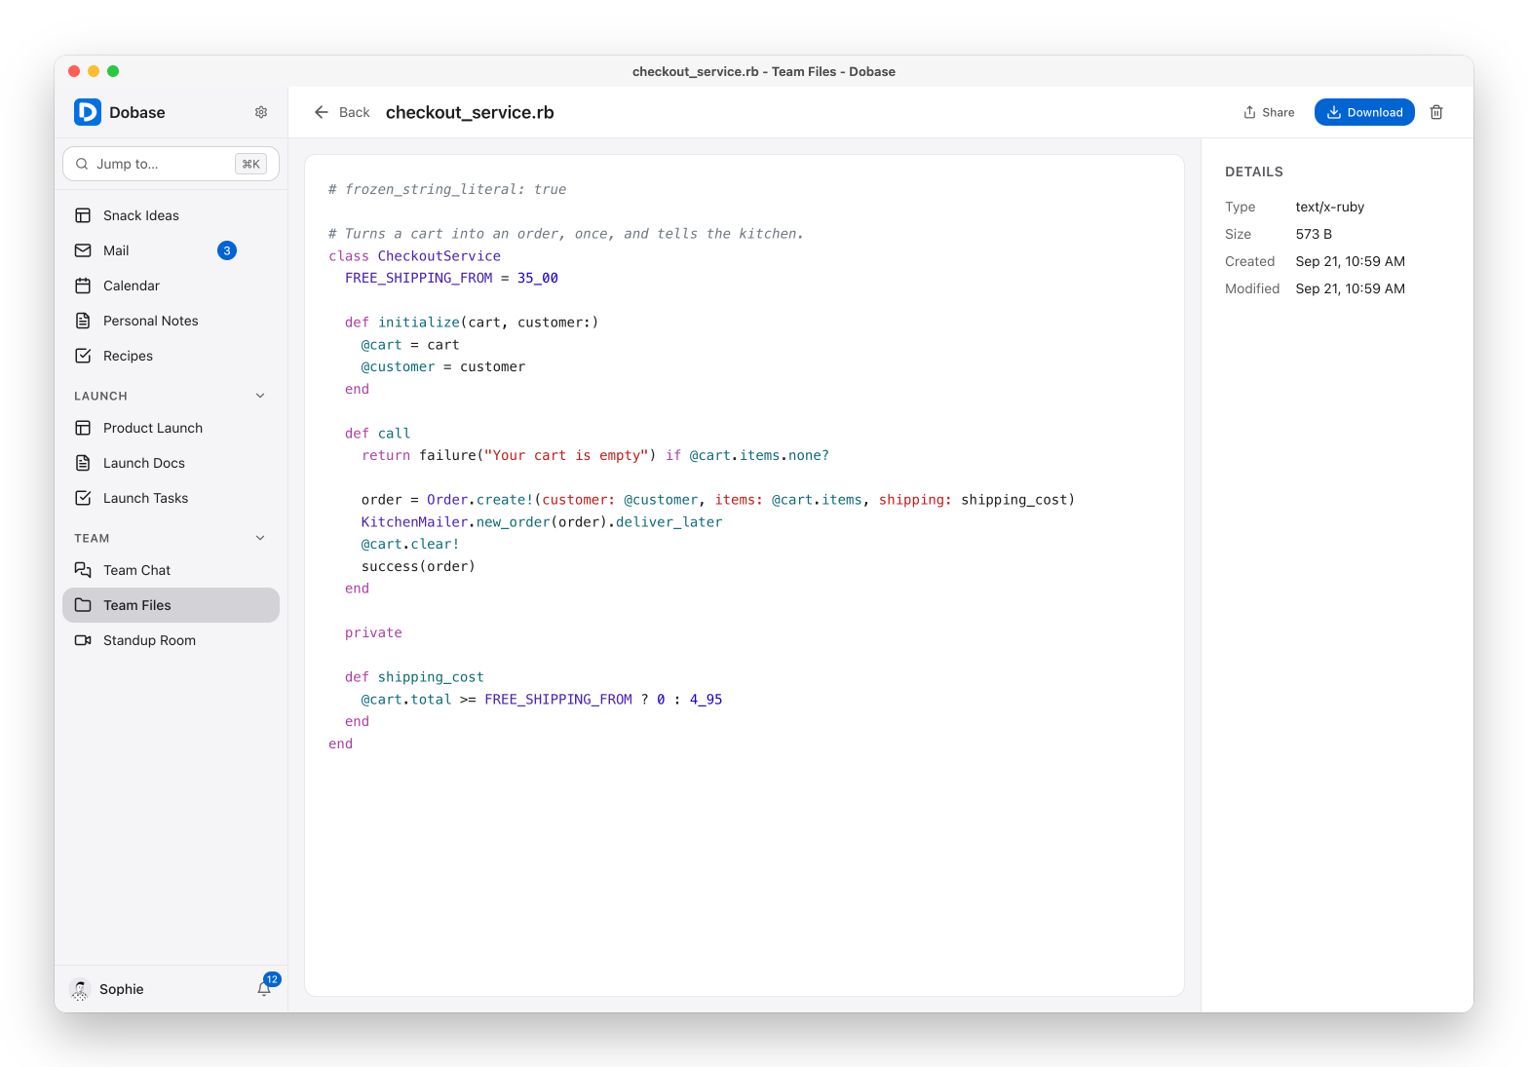Select Team Files in sidebar
1528x1067 pixels.
tap(171, 605)
